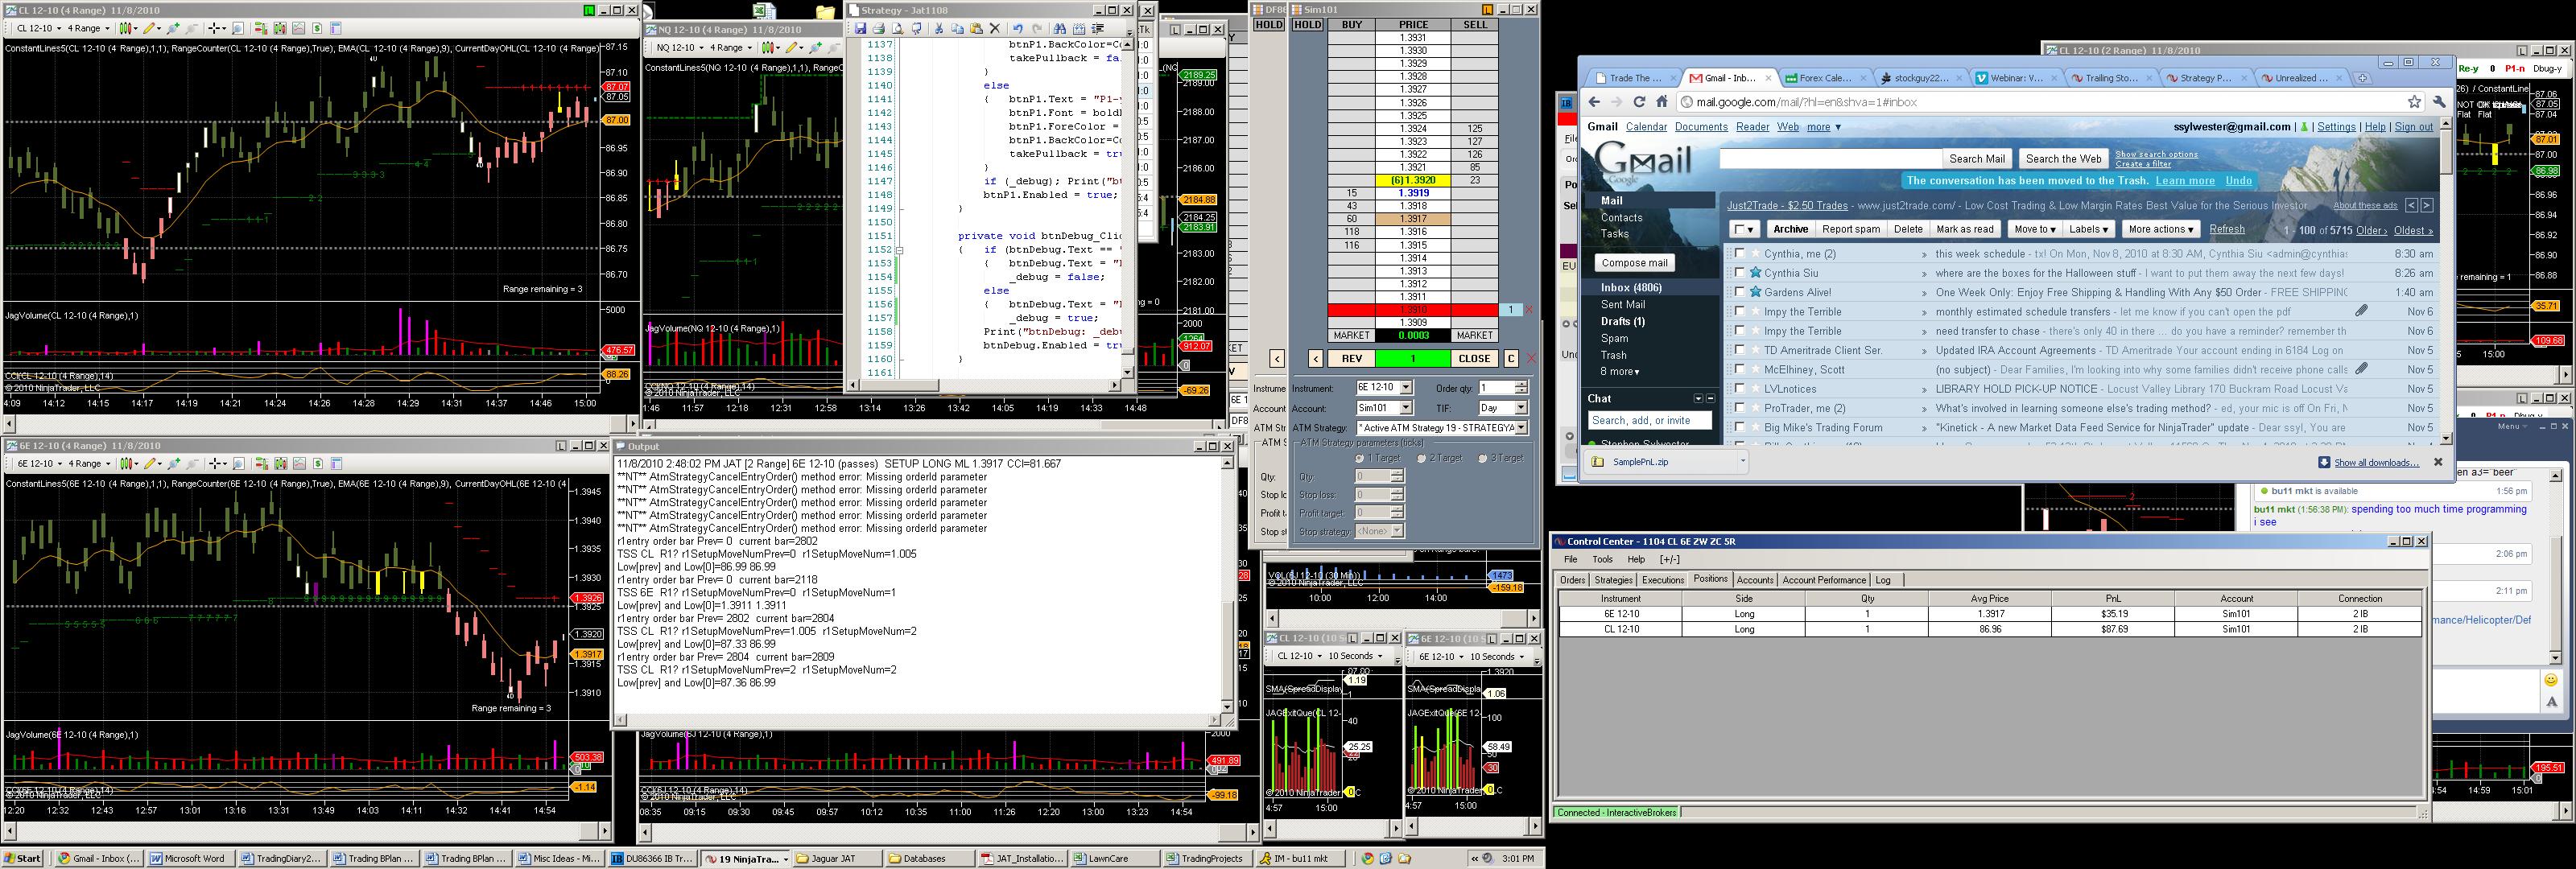Click the Find binoculars icon in code editor
The width and height of the screenshot is (2576, 869).
1061,29
